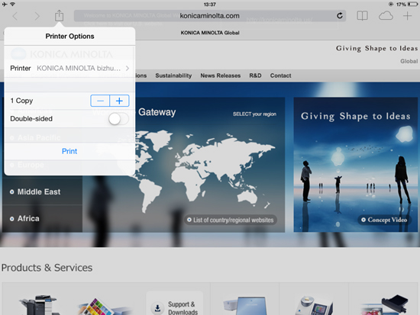This screenshot has height=315, width=420.
Task: Open the Contact menu item
Action: 280,76
